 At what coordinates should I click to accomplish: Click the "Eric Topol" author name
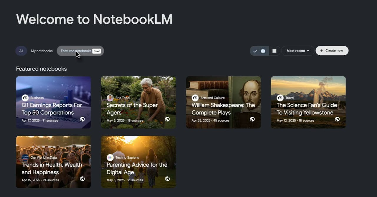point(123,98)
